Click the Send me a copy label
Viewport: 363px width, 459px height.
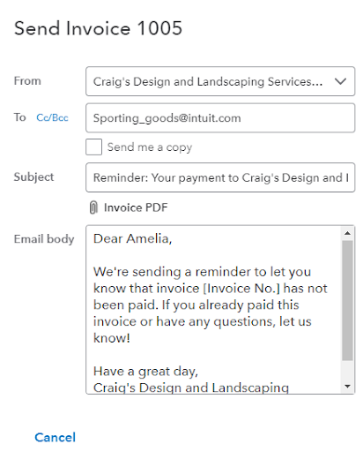pyautogui.click(x=150, y=147)
